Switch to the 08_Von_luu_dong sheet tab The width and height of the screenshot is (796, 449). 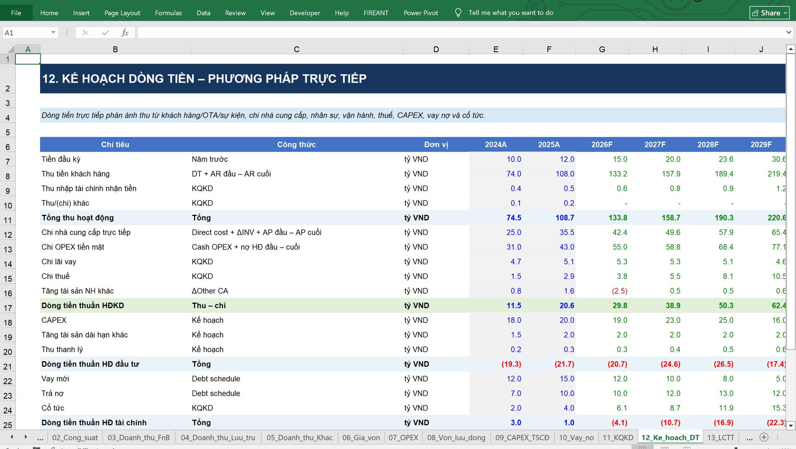pos(456,438)
